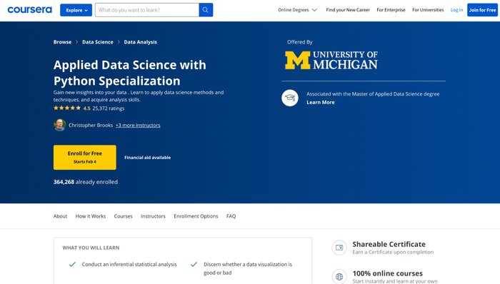Click the graduation cap degree icon
Viewport: 500px width, 284px height.
(x=290, y=98)
